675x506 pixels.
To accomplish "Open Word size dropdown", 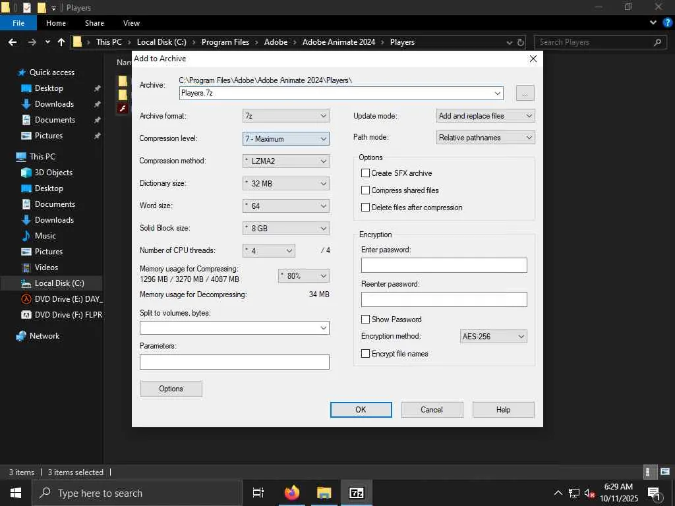I will (x=286, y=206).
